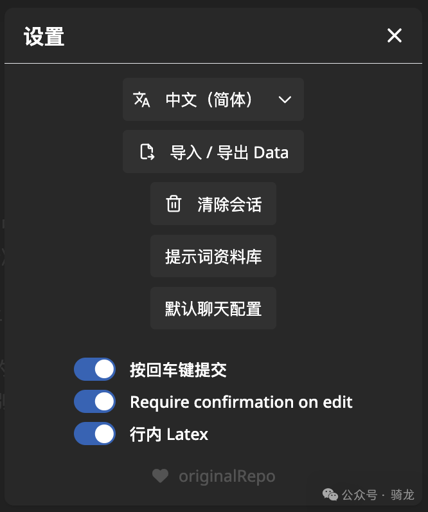
Task: Click the 设置 dialog title
Action: tap(44, 37)
